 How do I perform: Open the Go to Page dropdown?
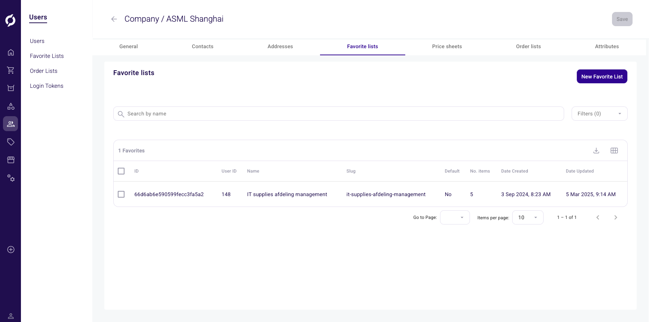(x=455, y=217)
